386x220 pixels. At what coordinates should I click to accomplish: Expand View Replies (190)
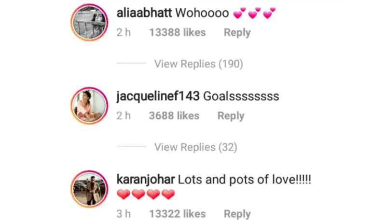coord(199,64)
